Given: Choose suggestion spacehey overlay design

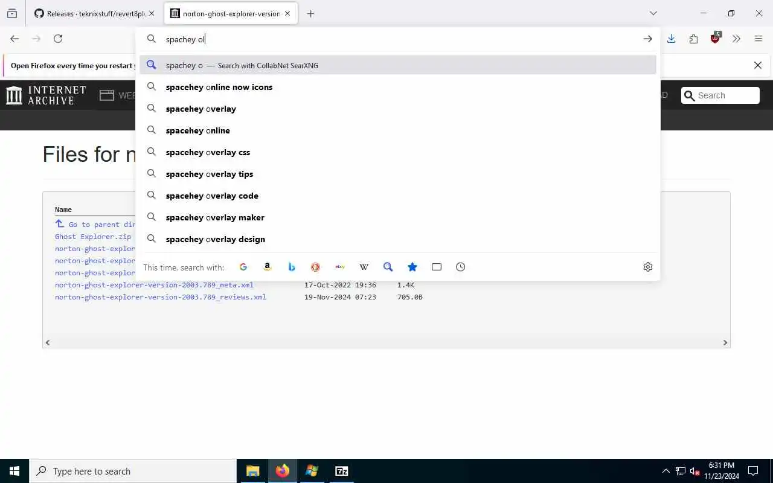Looking at the screenshot, I should (x=398, y=239).
